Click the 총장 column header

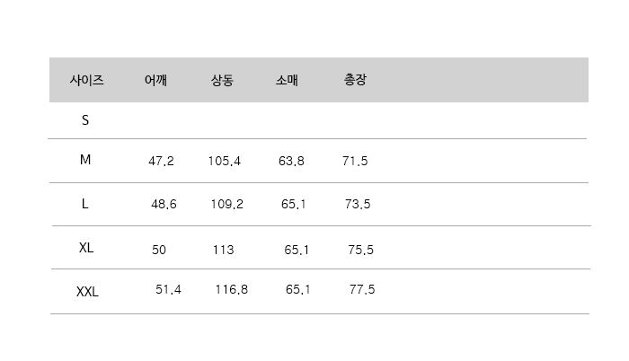355,80
